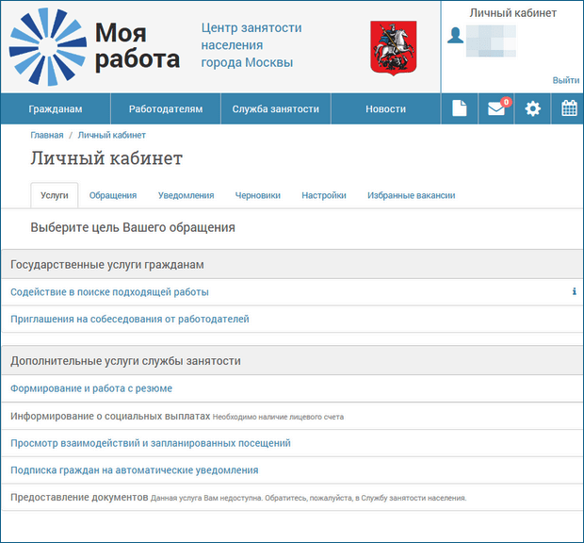Switch to the Обращения tab
The width and height of the screenshot is (584, 543).
(x=113, y=195)
